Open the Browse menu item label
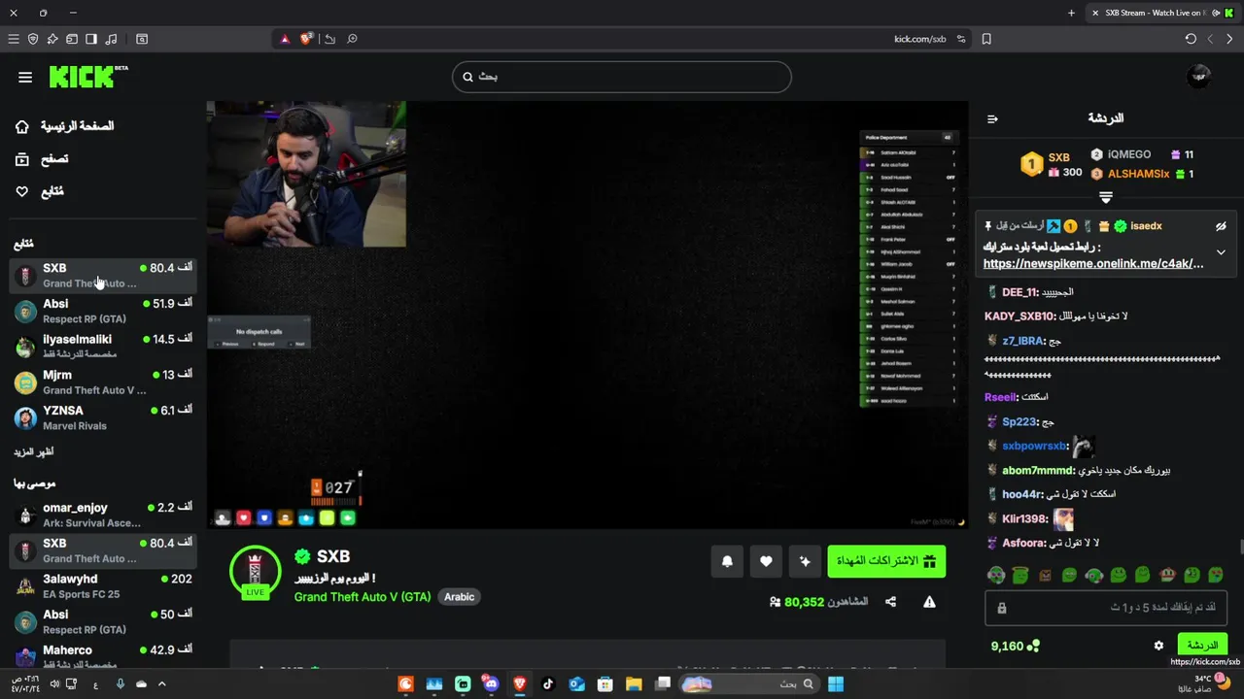This screenshot has height=699, width=1244. click(x=54, y=159)
